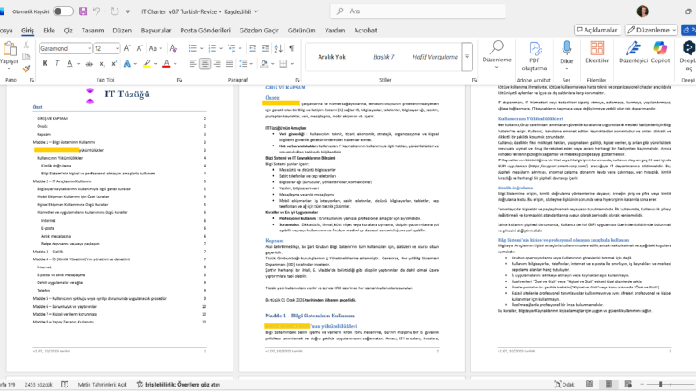Screen dimensions: 696x391
Task: Switch to the Tasarım tab
Action: [93, 31]
